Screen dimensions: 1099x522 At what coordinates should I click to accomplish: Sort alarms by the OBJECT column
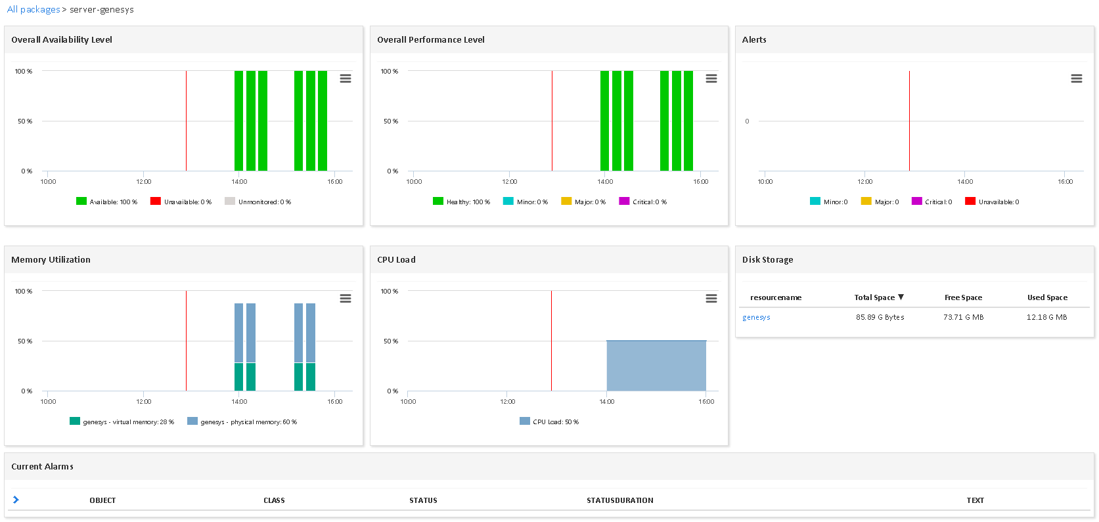point(102,500)
